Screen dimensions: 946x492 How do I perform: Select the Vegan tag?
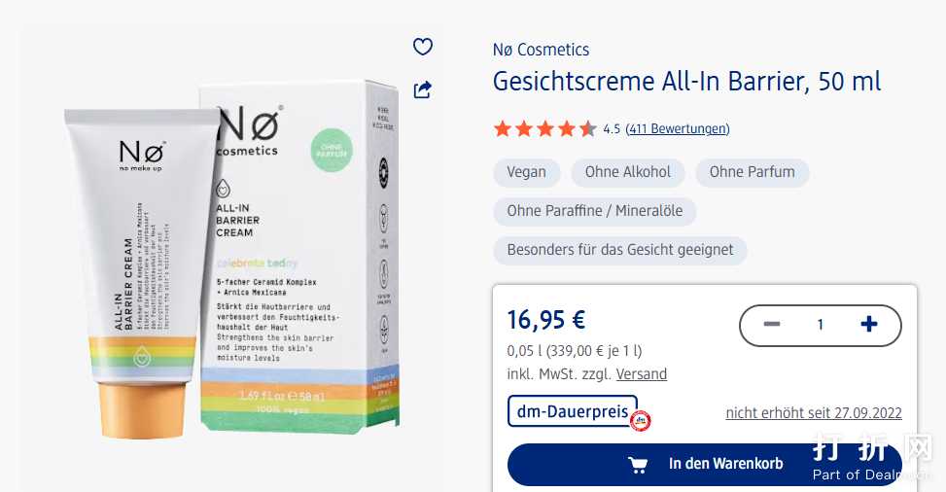click(x=526, y=172)
